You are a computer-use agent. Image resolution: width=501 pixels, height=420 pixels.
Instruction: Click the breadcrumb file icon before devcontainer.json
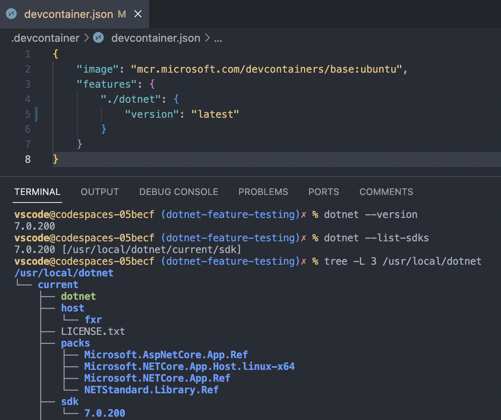(99, 38)
